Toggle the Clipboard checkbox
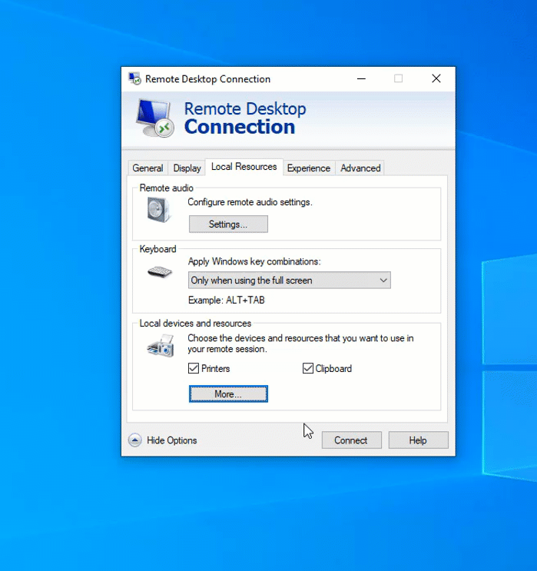Screen dimensions: 537x571 click(x=308, y=368)
